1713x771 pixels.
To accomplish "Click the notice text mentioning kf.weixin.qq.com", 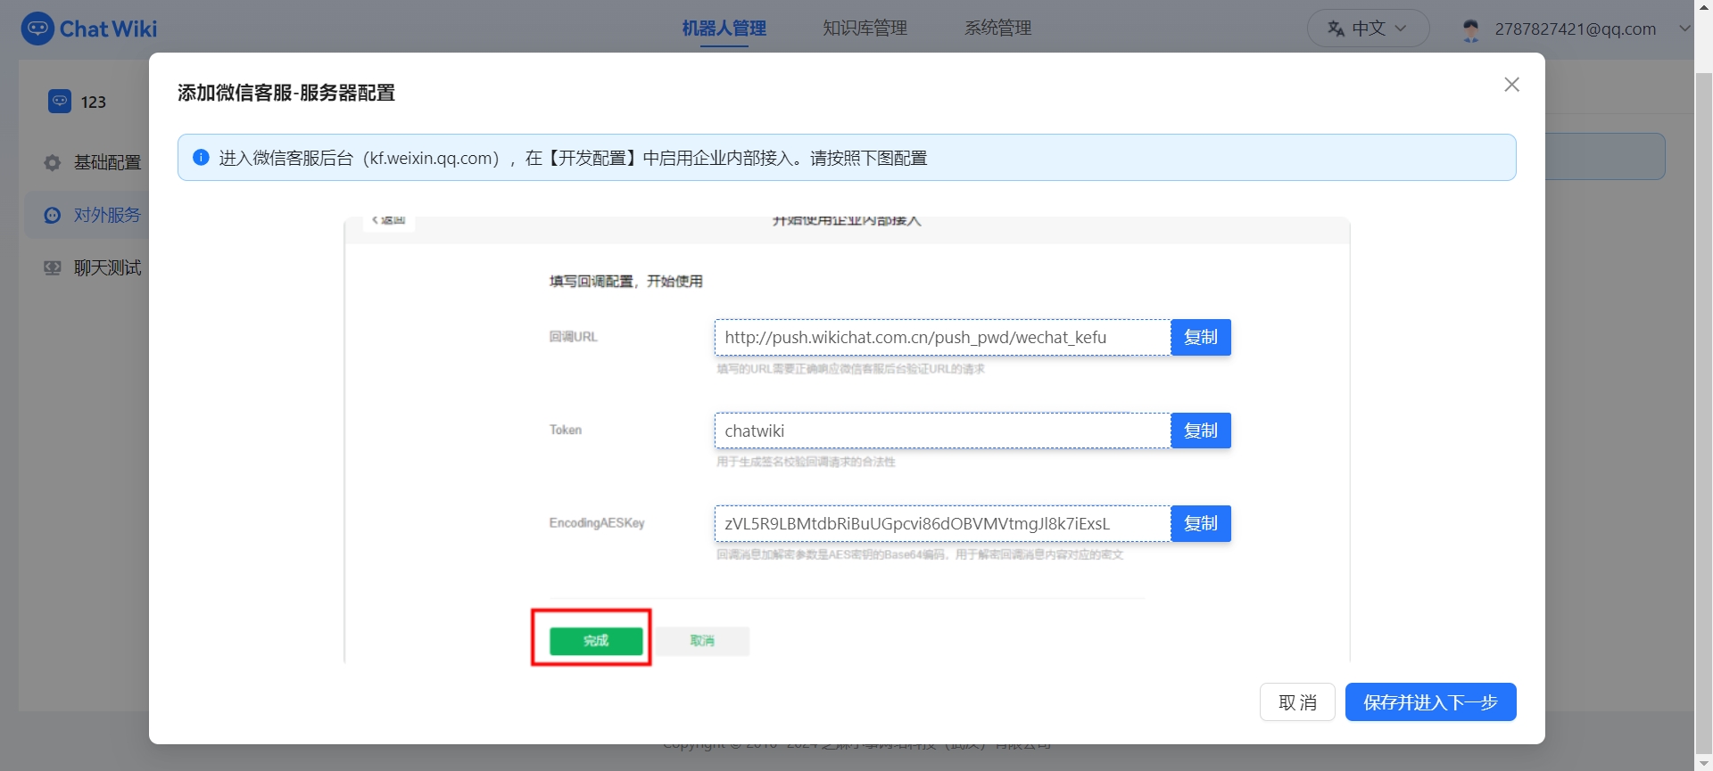I will (573, 158).
